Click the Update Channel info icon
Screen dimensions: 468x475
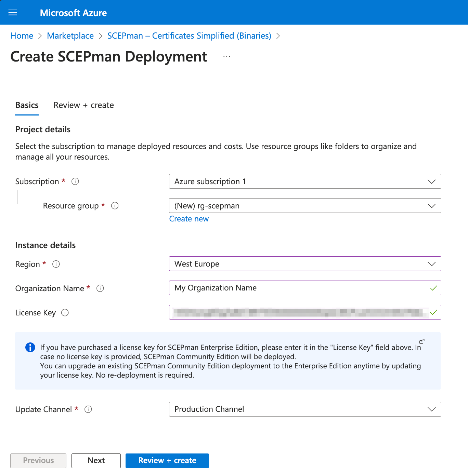click(88, 409)
